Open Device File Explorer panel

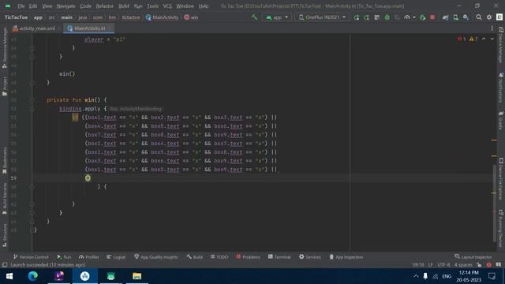[x=501, y=179]
